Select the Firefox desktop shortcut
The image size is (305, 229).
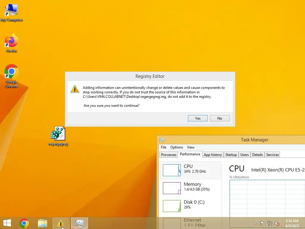click(12, 43)
